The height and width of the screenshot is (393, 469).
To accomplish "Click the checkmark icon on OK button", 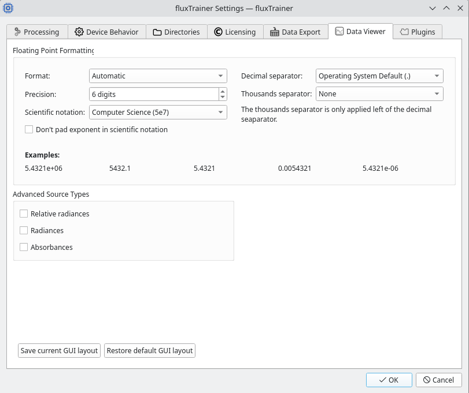I will pyautogui.click(x=383, y=380).
